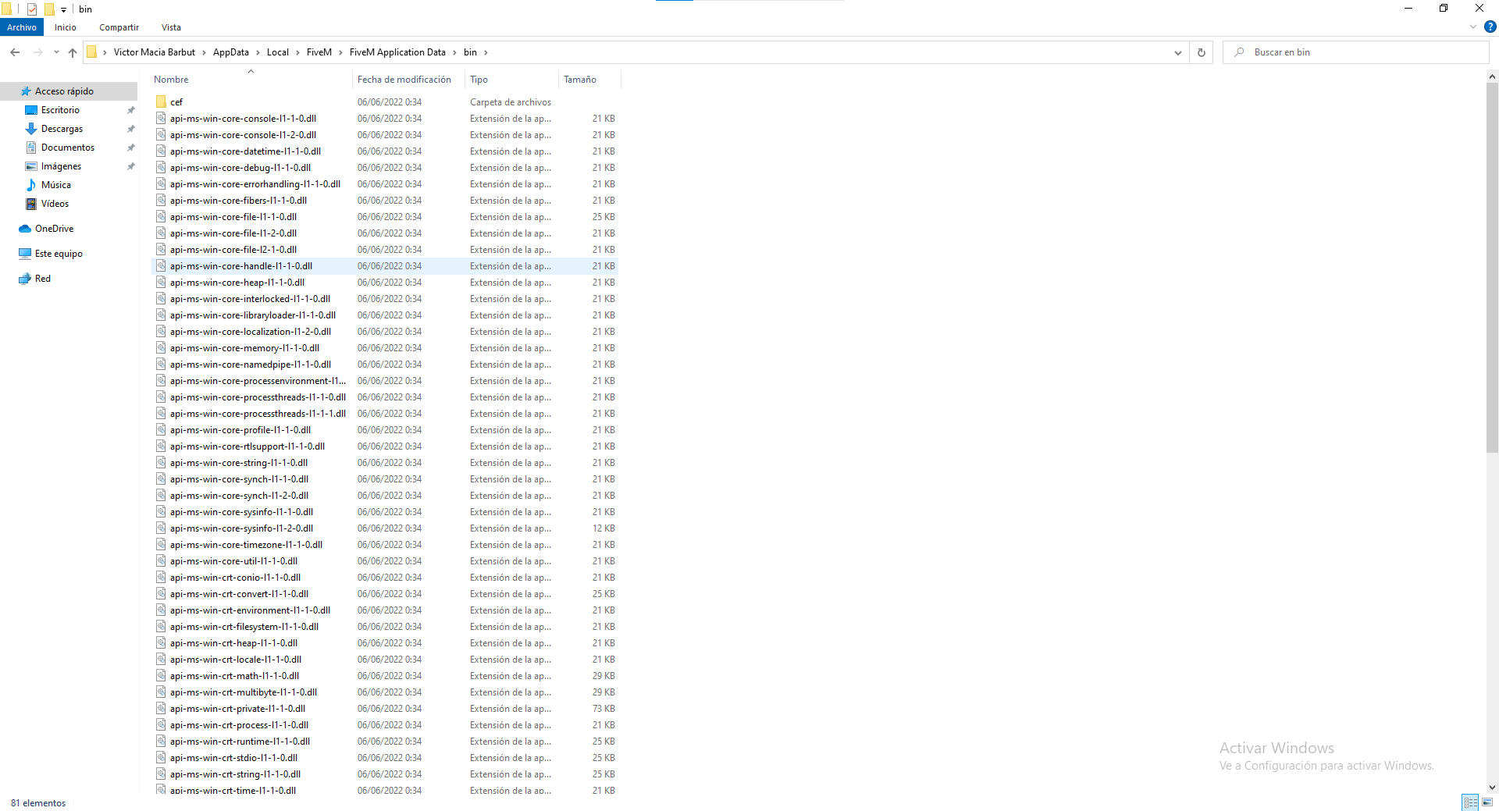
Task: Go to AppData in the breadcrumb
Action: (230, 52)
